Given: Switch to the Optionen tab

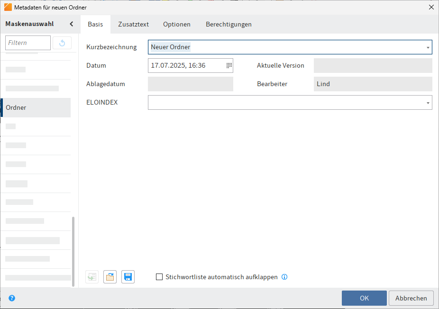Looking at the screenshot, I should [176, 24].
